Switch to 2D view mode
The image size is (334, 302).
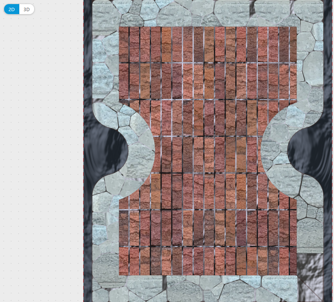click(12, 9)
